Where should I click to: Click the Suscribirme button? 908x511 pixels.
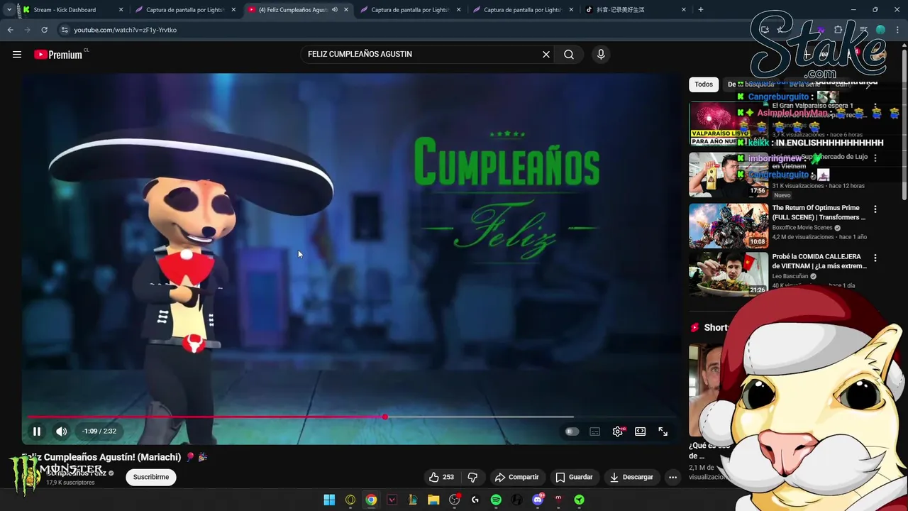151,477
